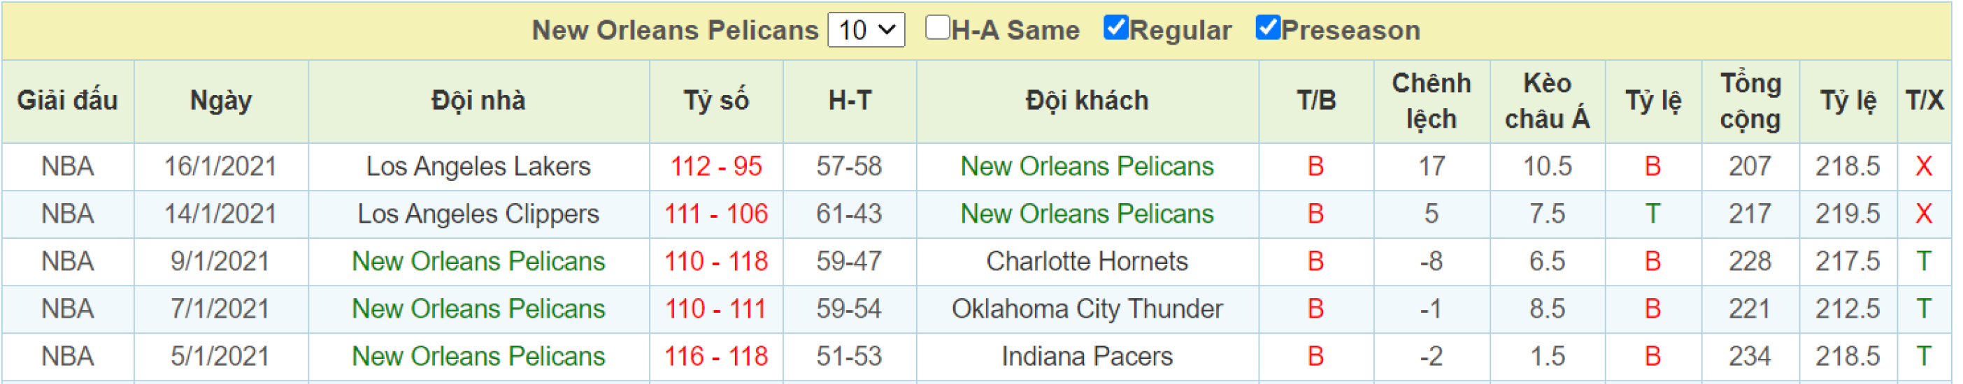Image resolution: width=1963 pixels, height=384 pixels.
Task: Select Charlotte Hornets in away team column
Action: click(1087, 262)
